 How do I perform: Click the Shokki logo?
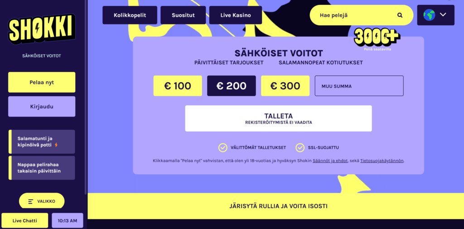click(x=41, y=30)
